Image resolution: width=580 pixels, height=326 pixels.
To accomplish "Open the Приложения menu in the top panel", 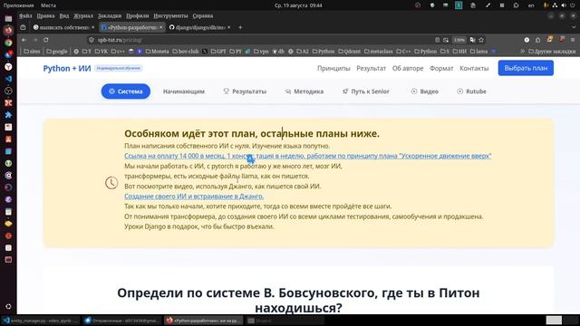I will [x=18, y=5].
